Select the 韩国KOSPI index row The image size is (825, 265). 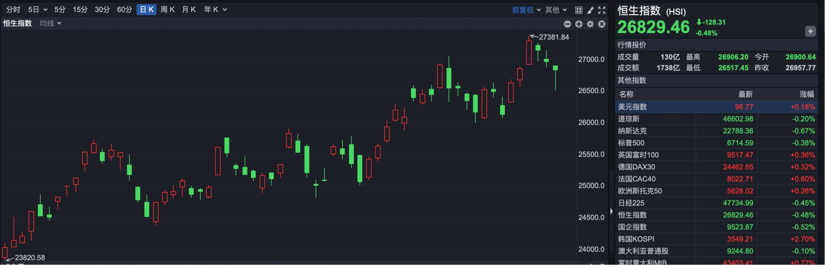click(716, 239)
